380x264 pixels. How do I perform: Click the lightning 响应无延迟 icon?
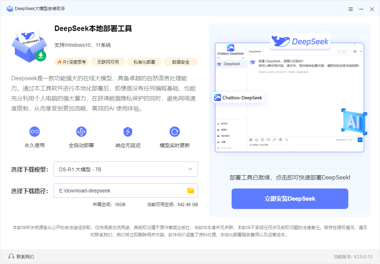[127, 132]
